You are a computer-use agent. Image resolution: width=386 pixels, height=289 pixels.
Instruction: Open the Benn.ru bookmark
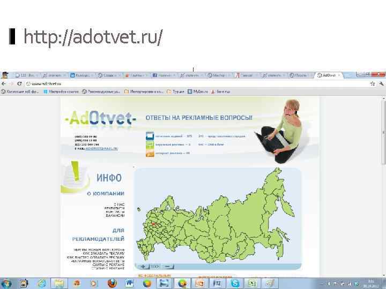220,92
